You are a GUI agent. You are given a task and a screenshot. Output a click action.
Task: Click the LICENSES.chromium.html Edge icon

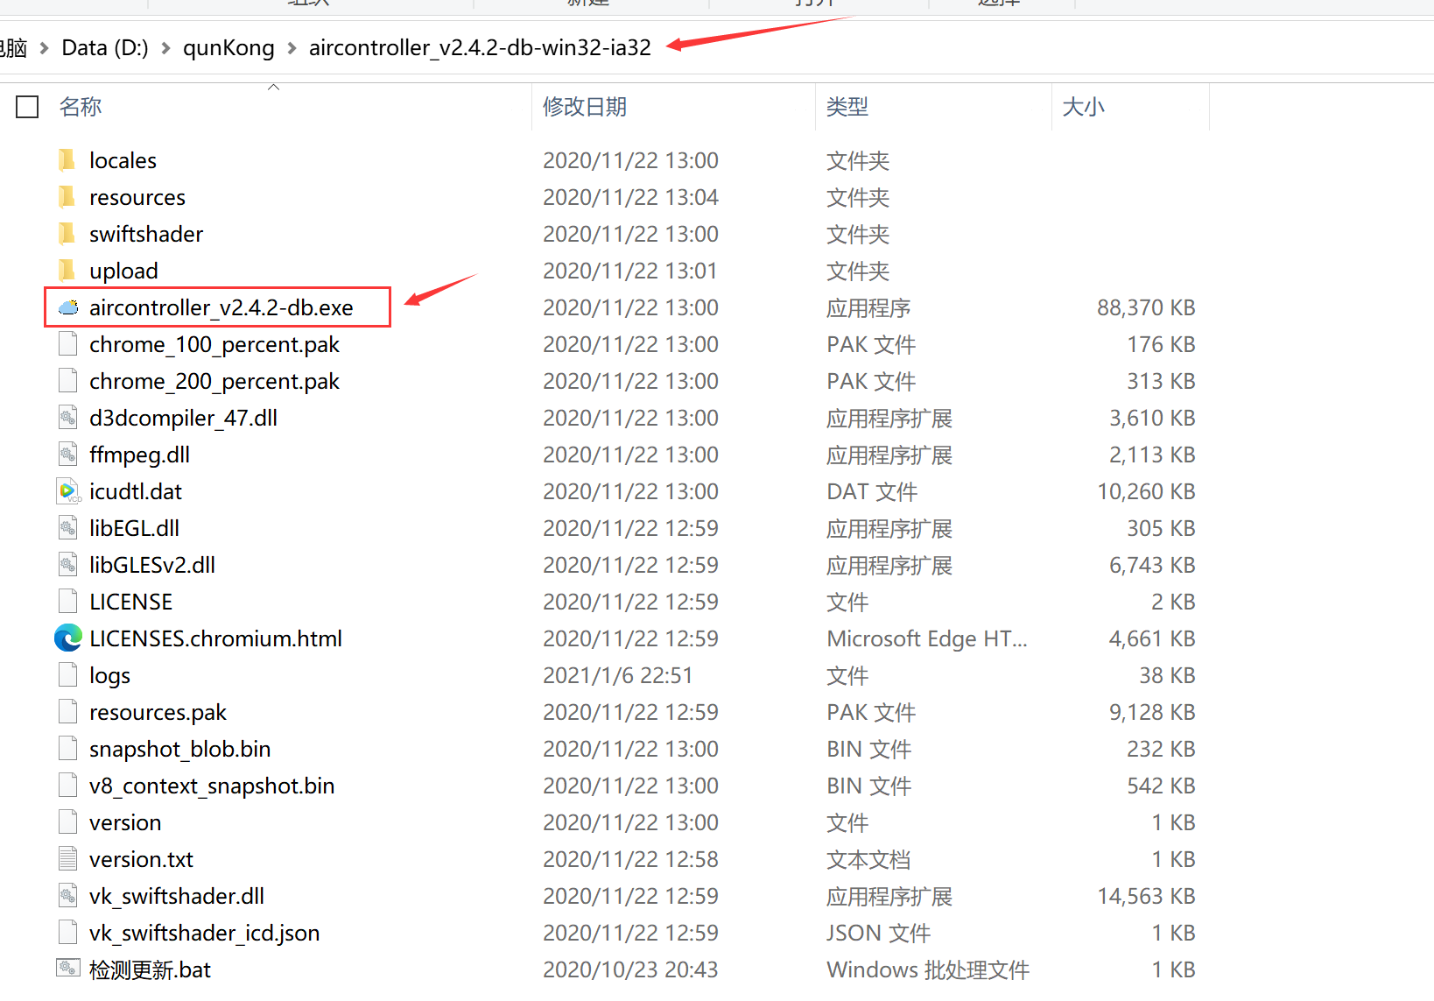point(68,638)
